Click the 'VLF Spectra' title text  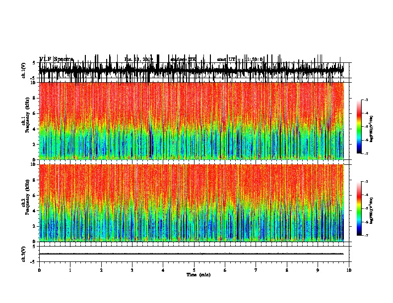tap(56, 59)
